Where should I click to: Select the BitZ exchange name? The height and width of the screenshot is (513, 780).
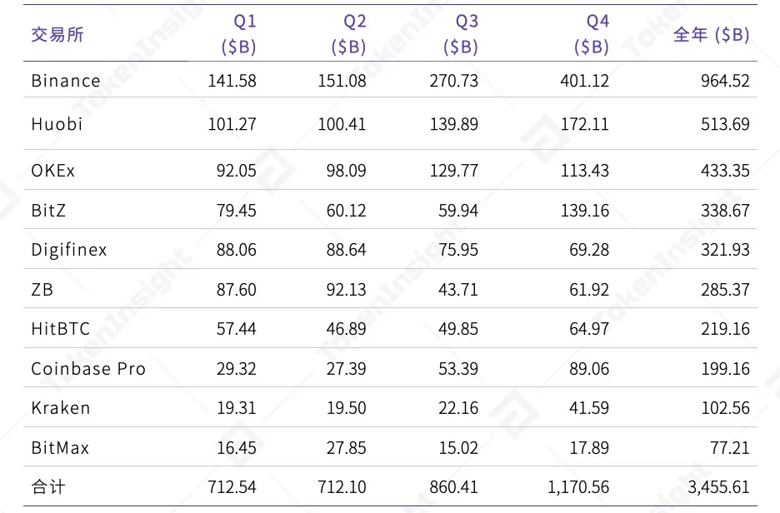point(48,211)
